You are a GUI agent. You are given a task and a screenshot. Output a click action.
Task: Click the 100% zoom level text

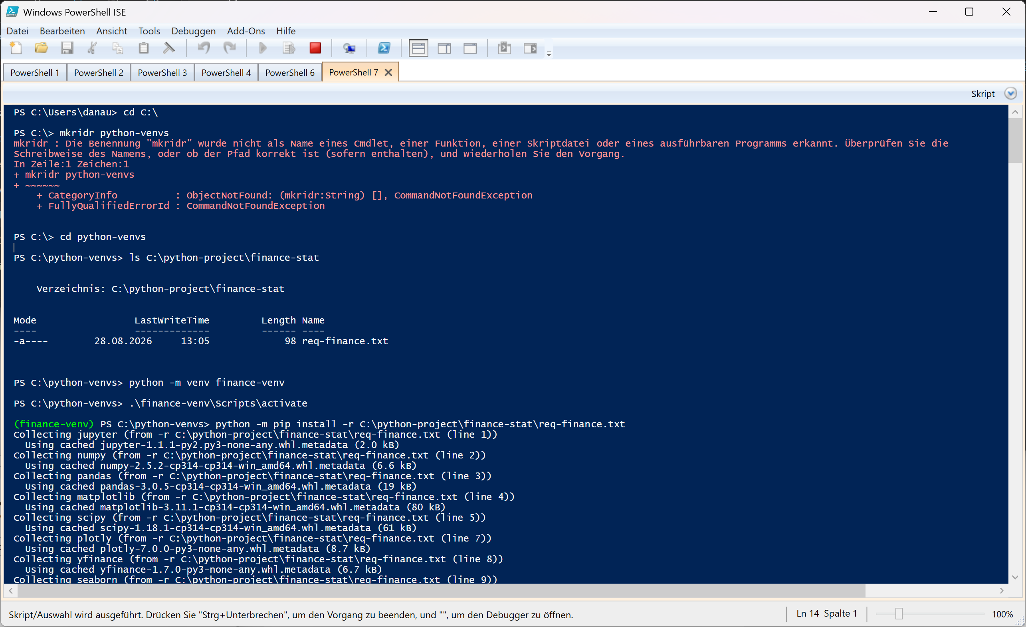tap(1002, 614)
